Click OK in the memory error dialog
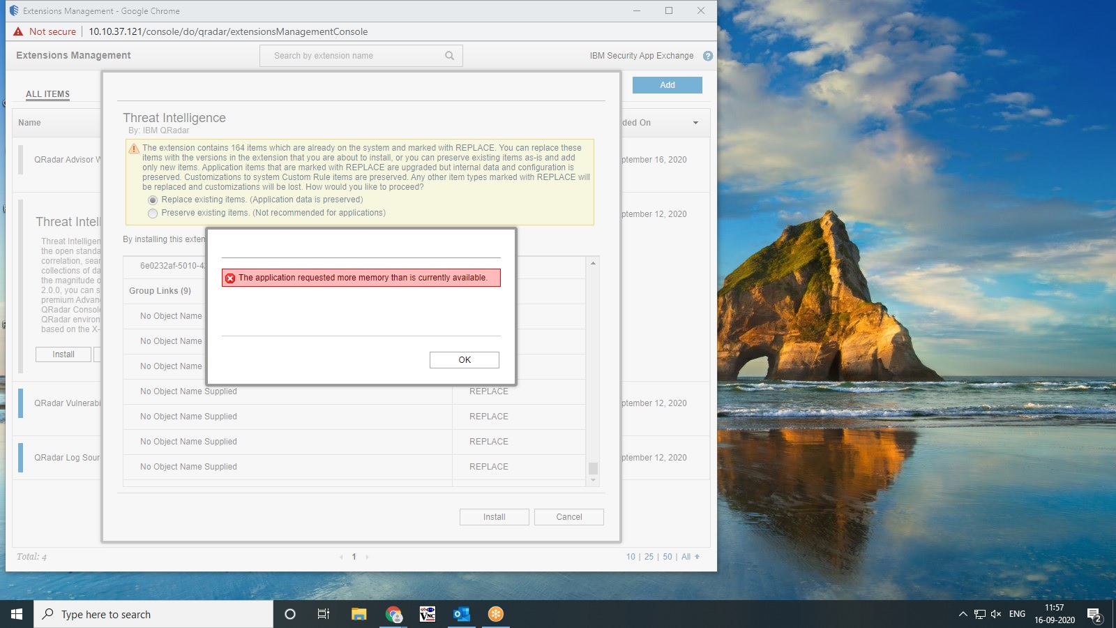This screenshot has height=628, width=1116. coord(465,360)
